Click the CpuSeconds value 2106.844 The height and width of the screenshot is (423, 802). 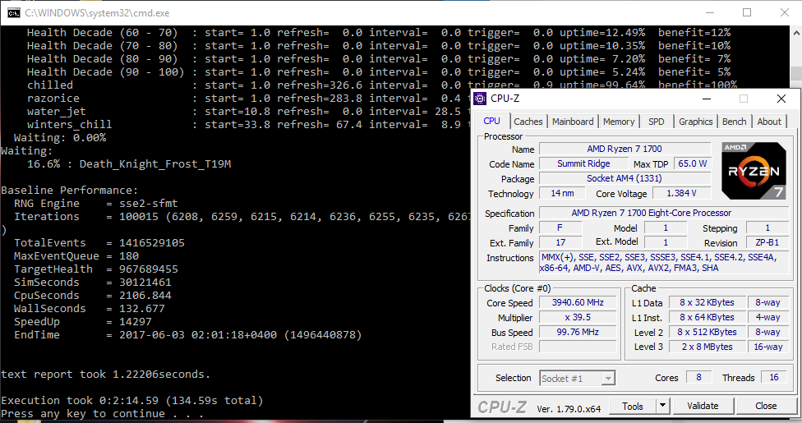click(145, 295)
